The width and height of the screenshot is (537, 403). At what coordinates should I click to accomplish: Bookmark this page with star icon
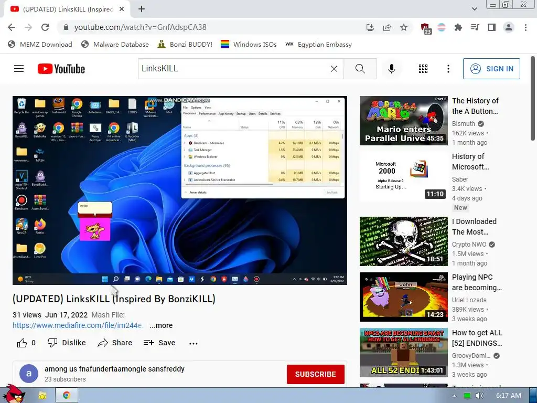click(x=404, y=27)
